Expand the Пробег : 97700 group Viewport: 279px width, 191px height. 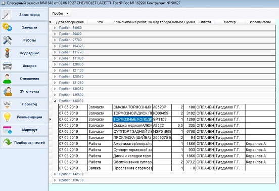(55, 40)
